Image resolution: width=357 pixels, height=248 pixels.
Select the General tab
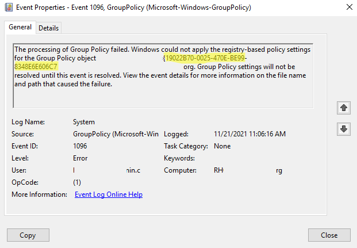click(x=20, y=27)
